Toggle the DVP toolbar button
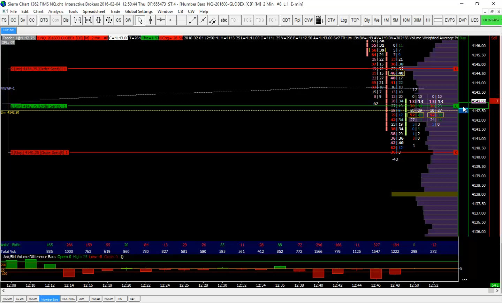Screen dimensions: 502x303 [x=463, y=20]
